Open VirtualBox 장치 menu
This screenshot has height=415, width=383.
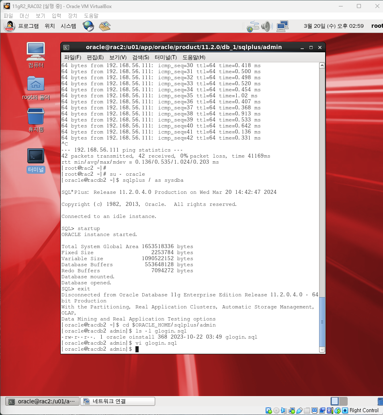click(72, 16)
